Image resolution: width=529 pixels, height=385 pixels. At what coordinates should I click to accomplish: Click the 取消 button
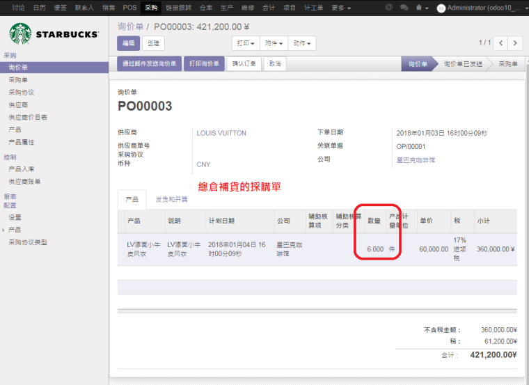(275, 63)
